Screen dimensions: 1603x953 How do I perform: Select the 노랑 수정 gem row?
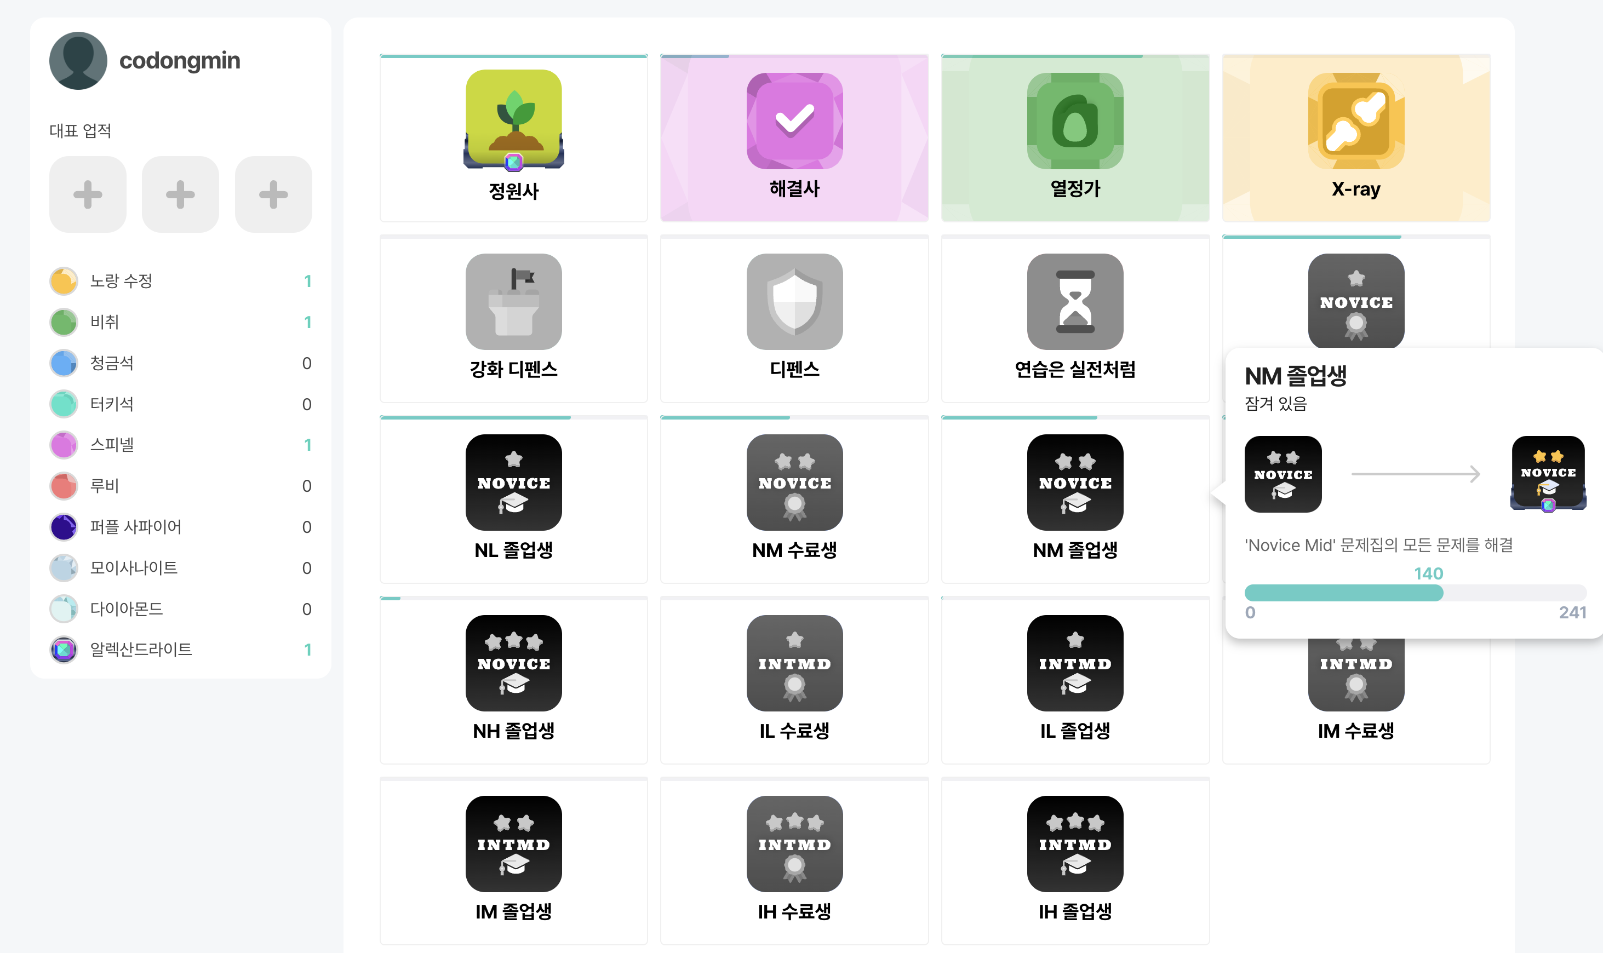(180, 282)
